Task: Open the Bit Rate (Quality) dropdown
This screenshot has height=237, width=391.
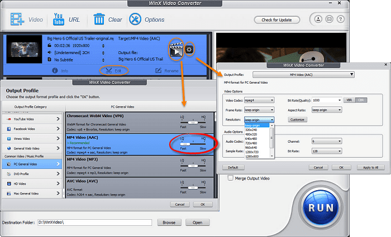Action: pos(327,100)
